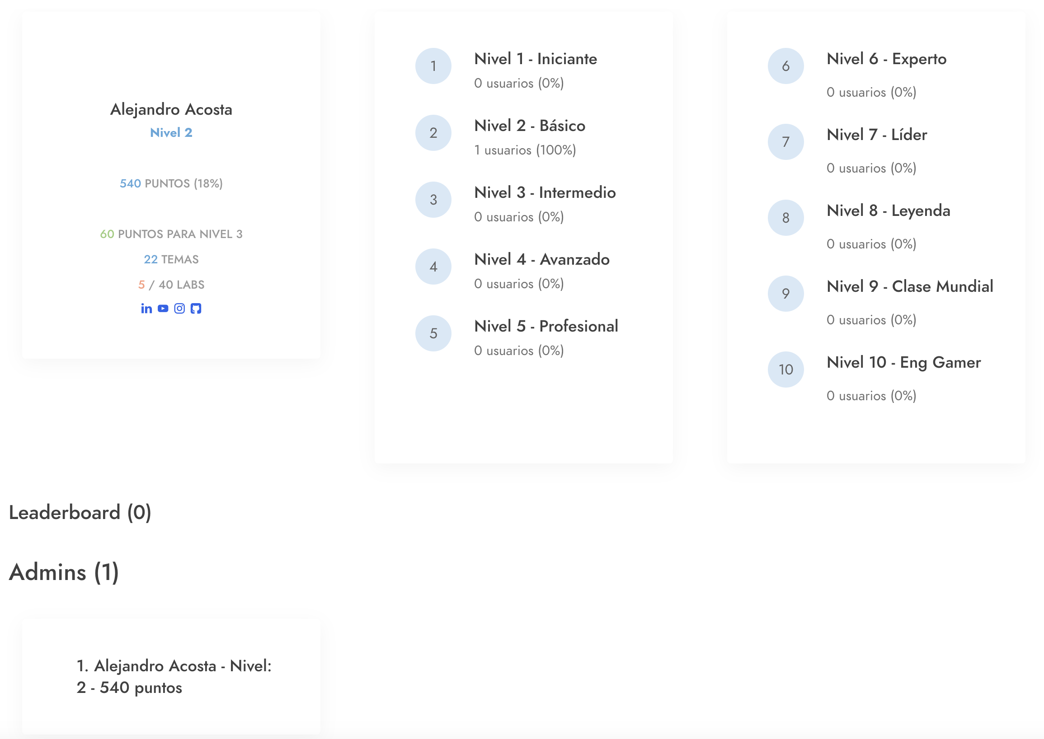The image size is (1044, 739).
Task: Select the Nivel 4 - Avanzado heading
Action: click(542, 259)
